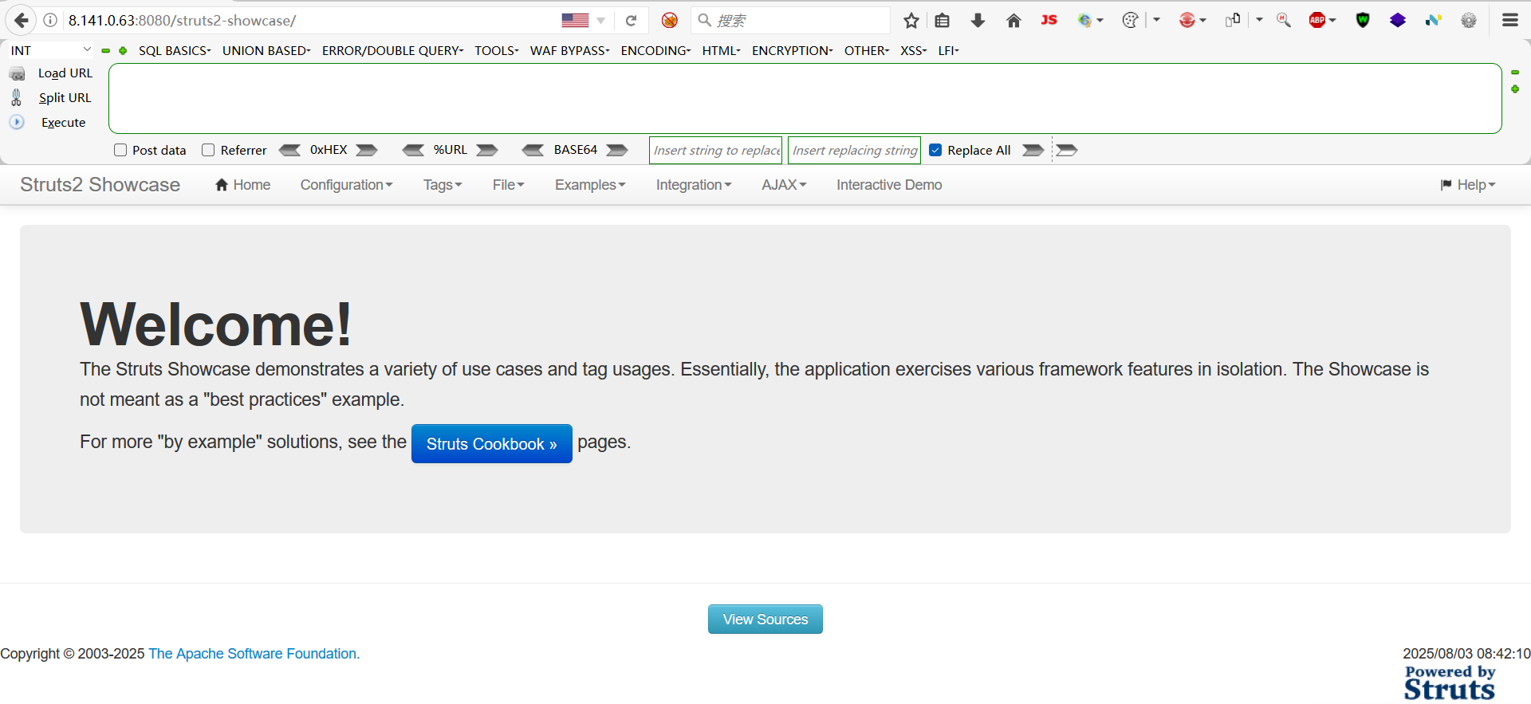Click the browser back arrow button
This screenshot has width=1531, height=704.
tap(22, 21)
